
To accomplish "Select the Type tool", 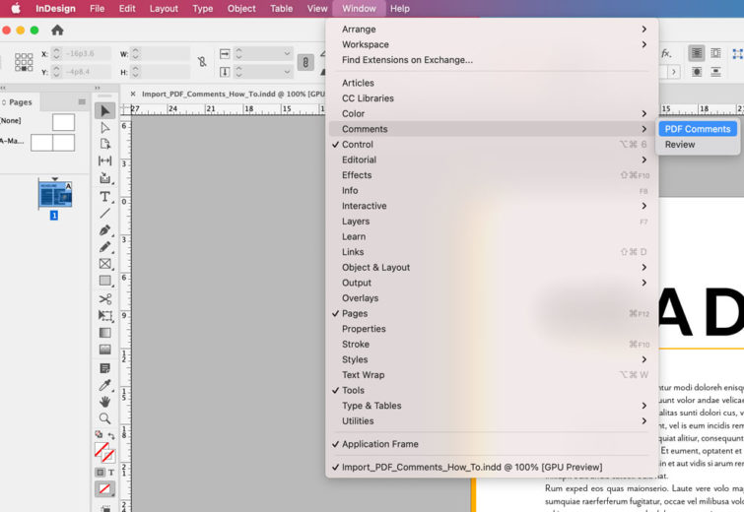I will point(104,196).
